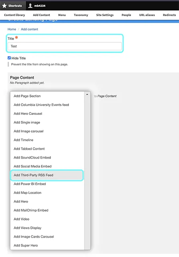The image size is (179, 257).
Task: Select Add Image carousel option
Action: [47, 131]
